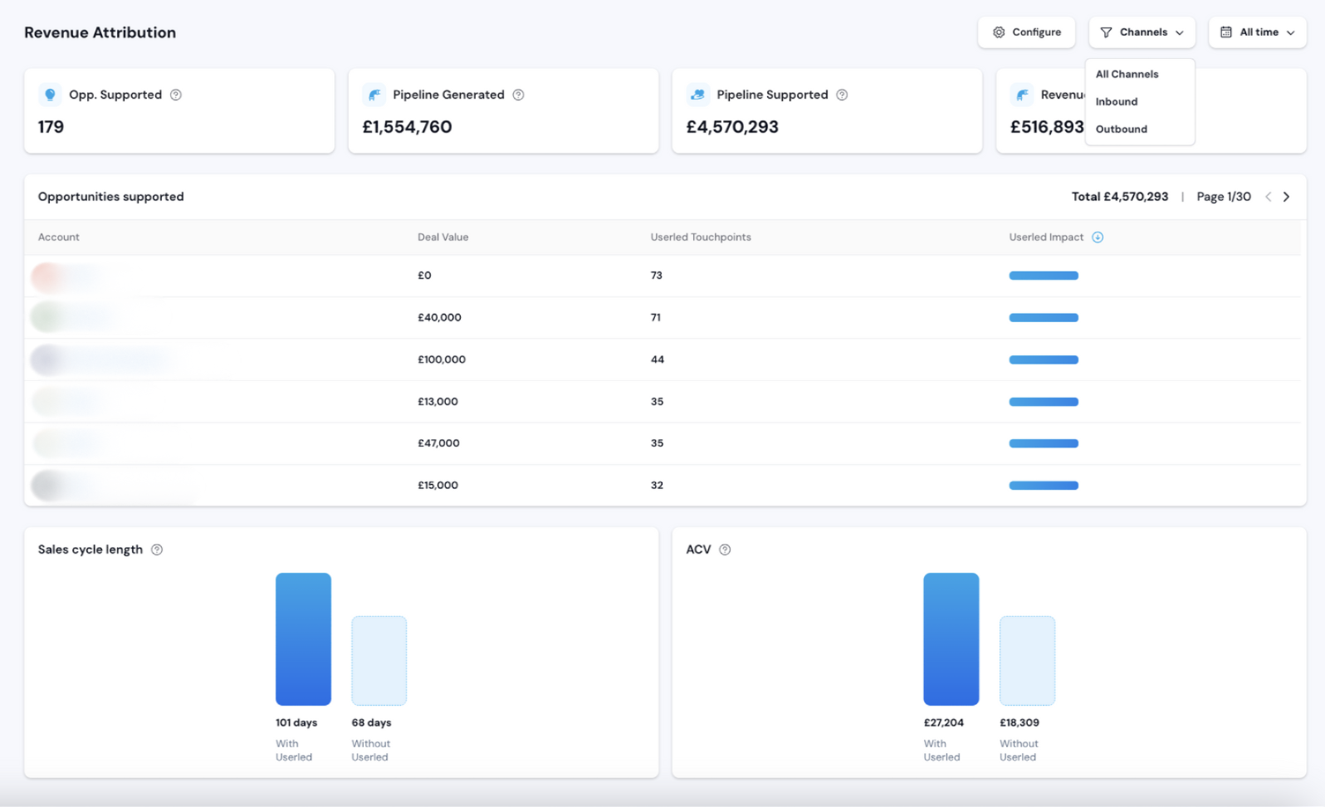This screenshot has height=807, width=1325.
Task: Choose Inbound channel option
Action: click(1117, 101)
